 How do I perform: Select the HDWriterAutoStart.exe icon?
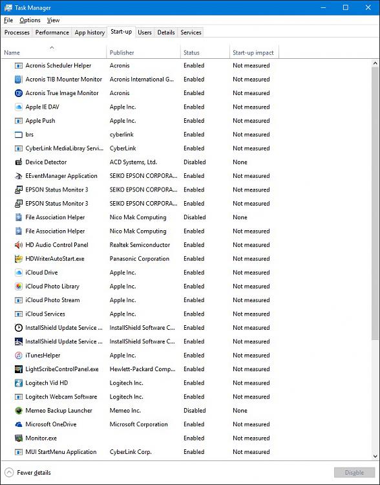19,259
